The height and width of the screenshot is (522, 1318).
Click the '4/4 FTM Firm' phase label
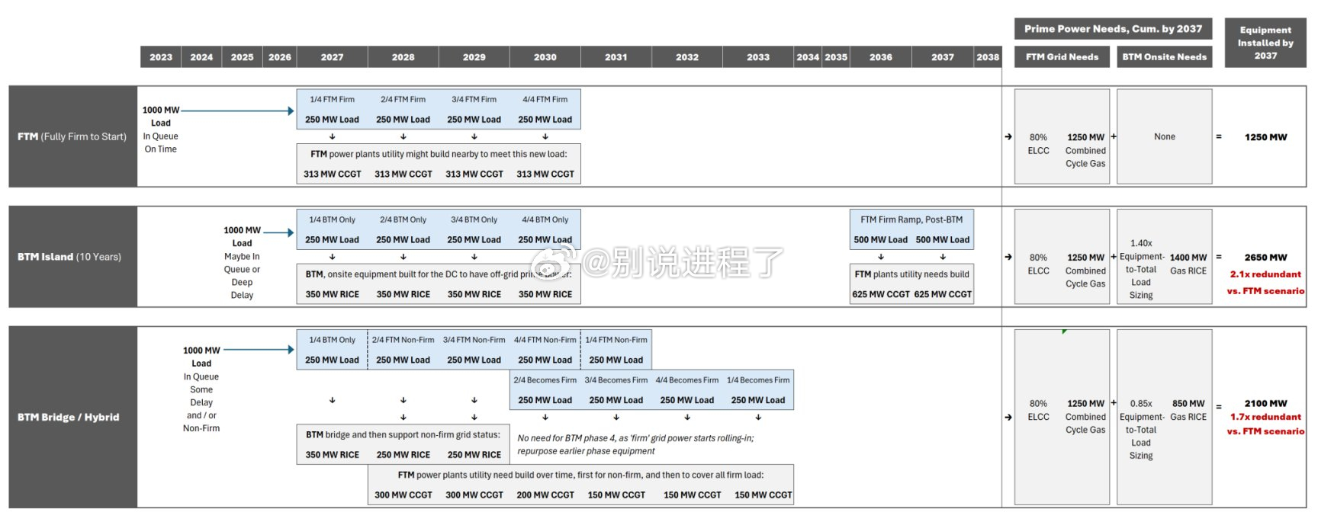(545, 99)
